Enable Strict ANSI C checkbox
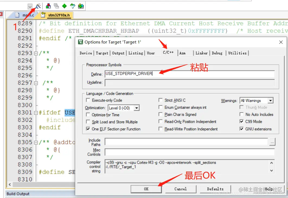288x198 pixels. pos(161,100)
